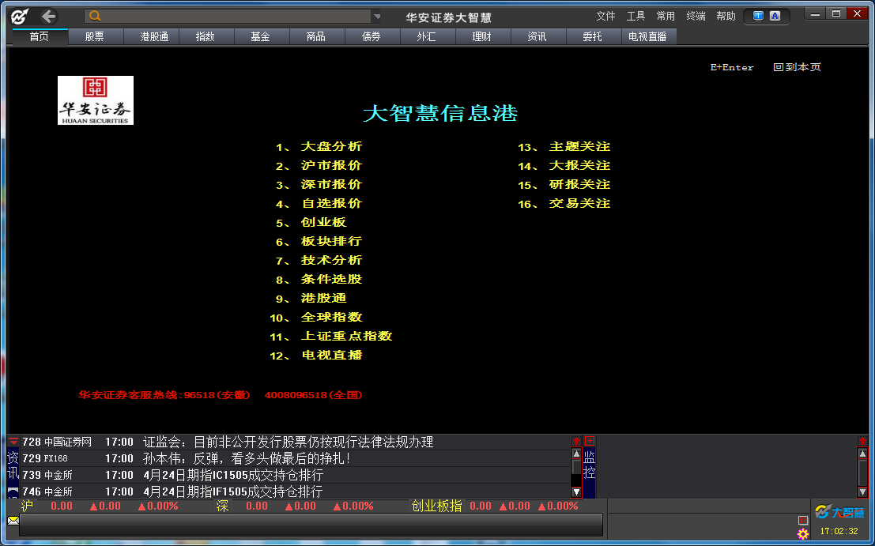Click the back arrow button in title bar
Image resolution: width=875 pixels, height=546 pixels.
[48, 16]
